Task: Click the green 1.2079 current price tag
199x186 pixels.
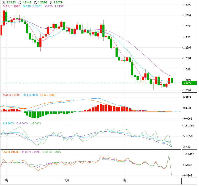Action: click(189, 83)
